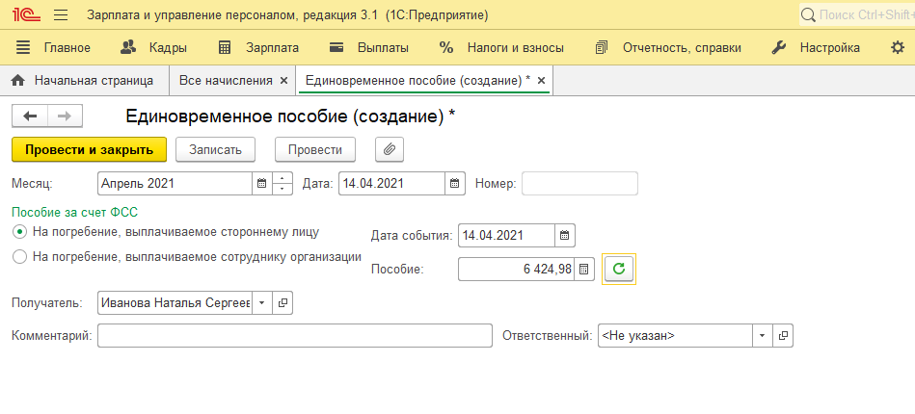Click the Настройка wrench icon
Image resolution: width=915 pixels, height=414 pixels.
[x=778, y=48]
